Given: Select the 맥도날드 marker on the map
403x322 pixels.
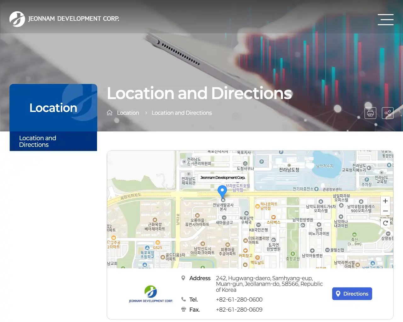Looking at the screenshot, I should 258,258.
